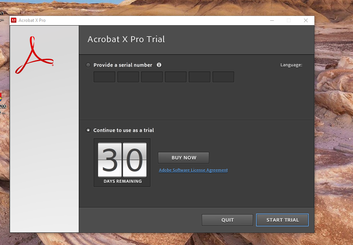Close the Acrobat X Pro window

click(306, 20)
